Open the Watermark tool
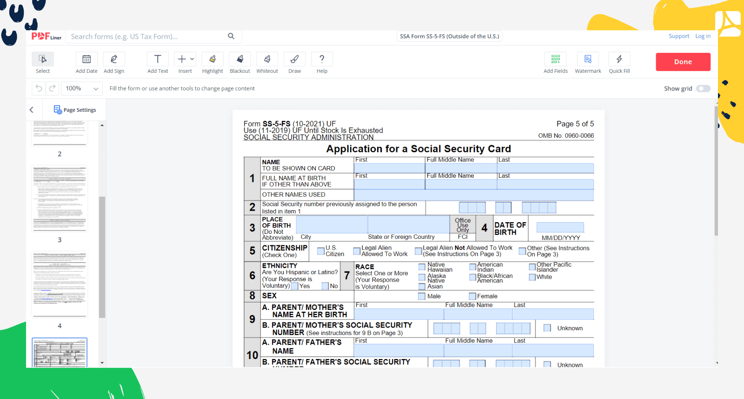 coord(588,59)
